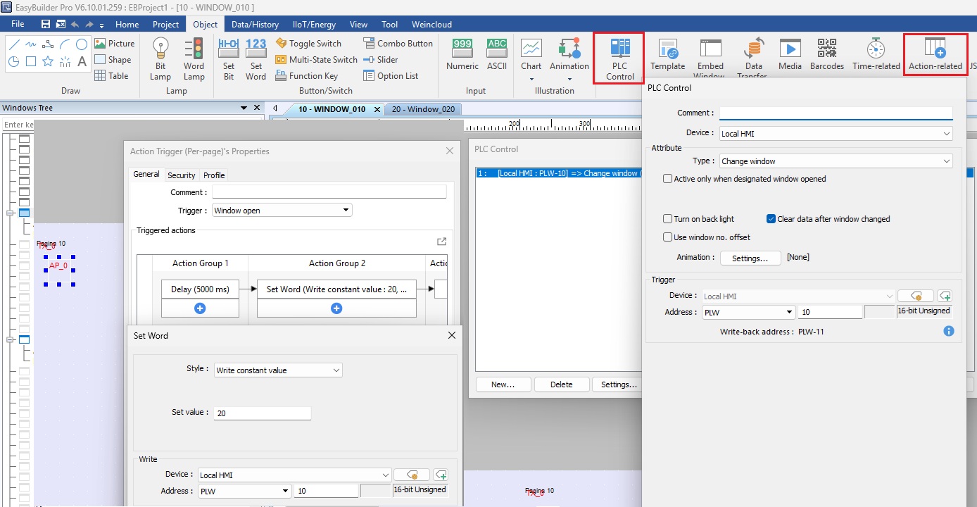This screenshot has width=977, height=507.
Task: Insert a Numeric input object
Action: pos(462,54)
